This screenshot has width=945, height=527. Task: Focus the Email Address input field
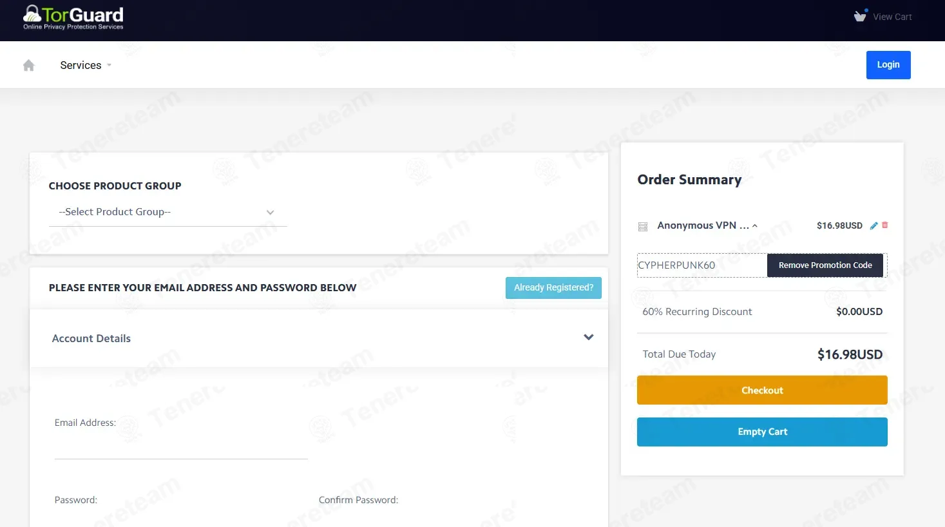pyautogui.click(x=181, y=446)
